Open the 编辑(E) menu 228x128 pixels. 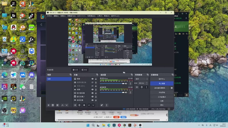coord(56,16)
